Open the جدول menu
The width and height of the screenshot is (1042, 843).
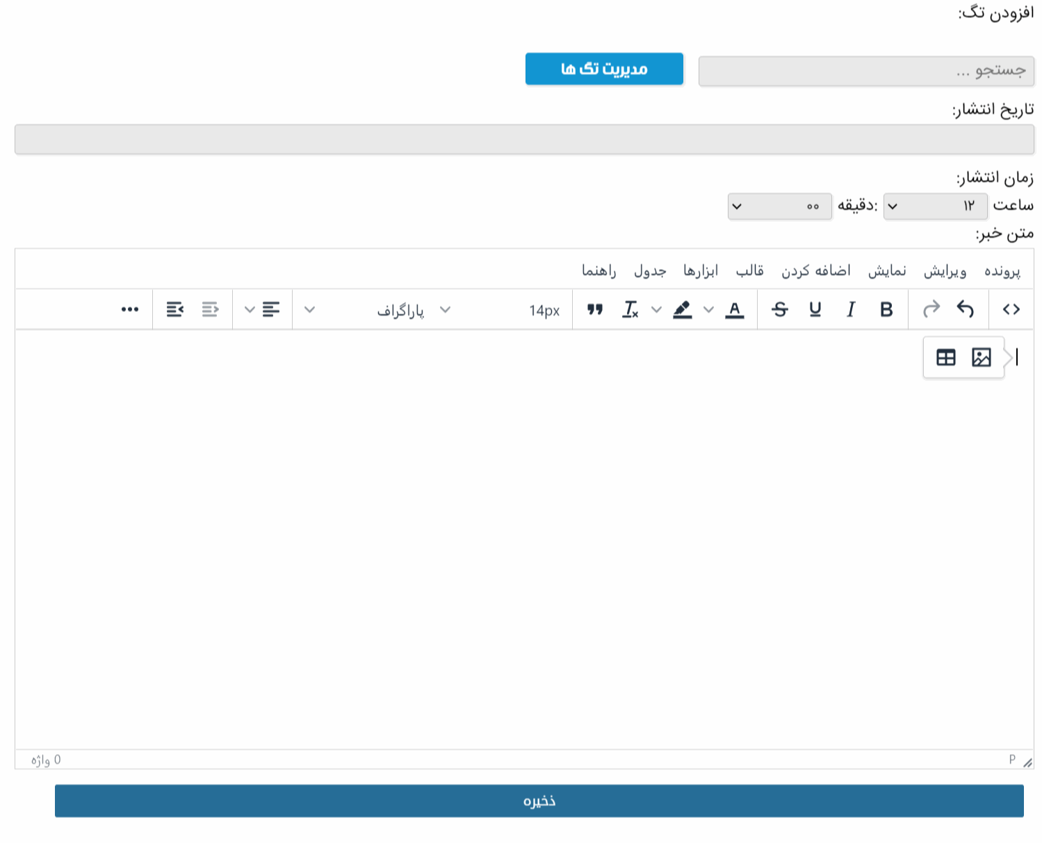click(x=649, y=270)
